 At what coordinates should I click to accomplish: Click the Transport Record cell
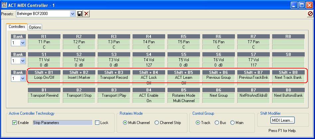coord(114,77)
